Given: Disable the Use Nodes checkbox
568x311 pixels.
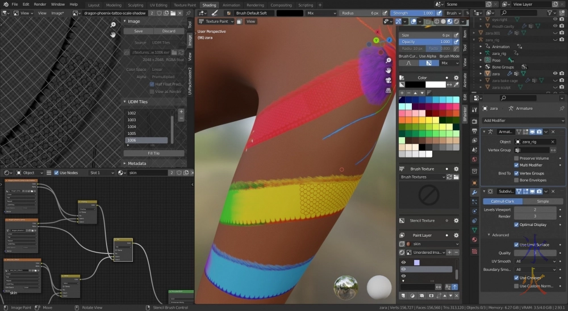Looking at the screenshot, I should pyautogui.click(x=57, y=173).
